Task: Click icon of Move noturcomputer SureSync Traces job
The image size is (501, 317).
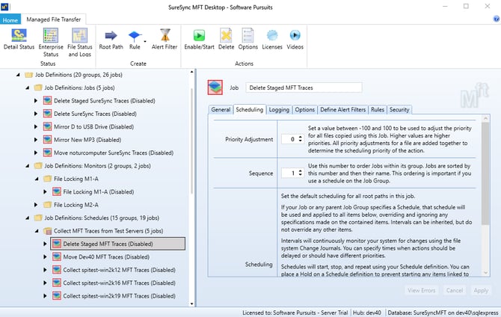Action: [x=47, y=153]
